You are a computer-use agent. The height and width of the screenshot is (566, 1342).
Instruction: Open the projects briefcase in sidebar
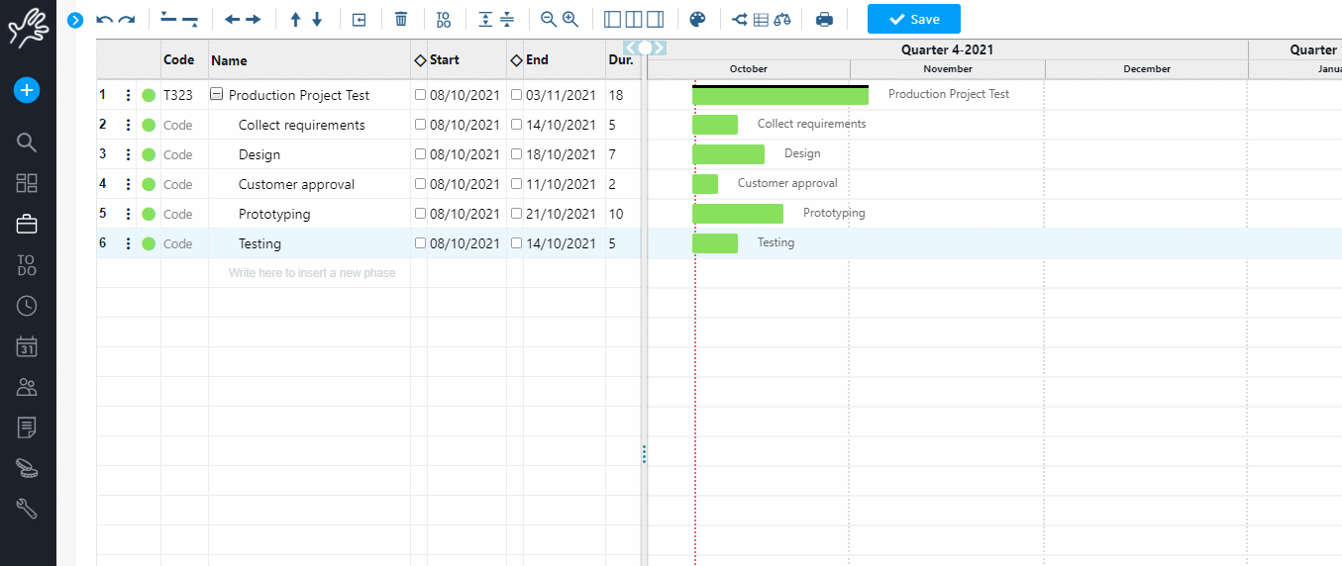coord(27,225)
